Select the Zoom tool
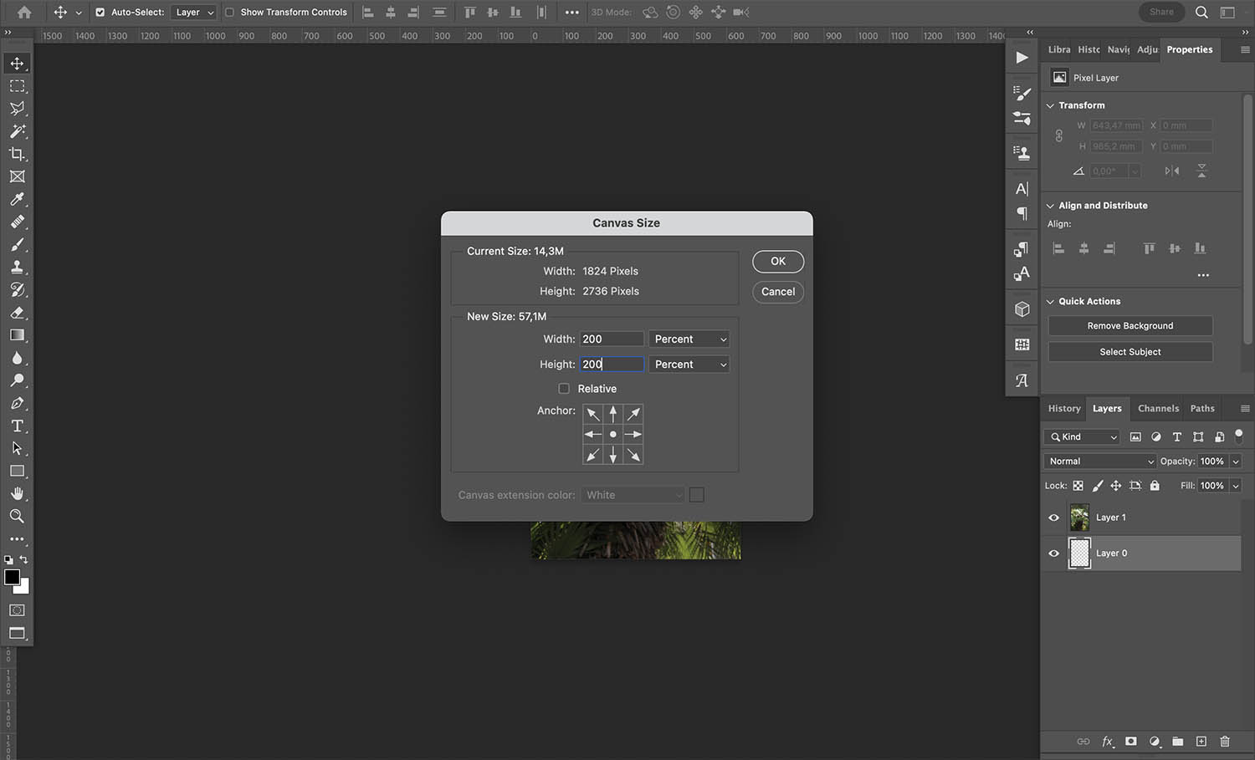This screenshot has height=760, width=1255. tap(18, 516)
